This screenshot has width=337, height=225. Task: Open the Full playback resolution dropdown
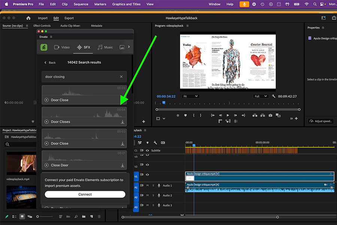click(x=261, y=96)
